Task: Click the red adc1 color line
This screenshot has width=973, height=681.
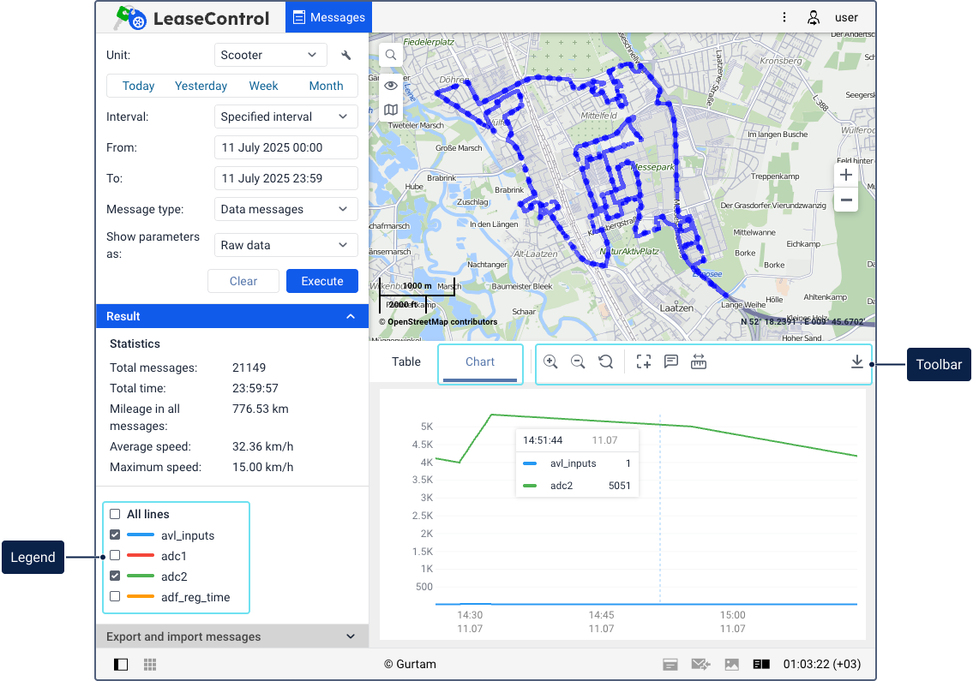Action: 141,555
